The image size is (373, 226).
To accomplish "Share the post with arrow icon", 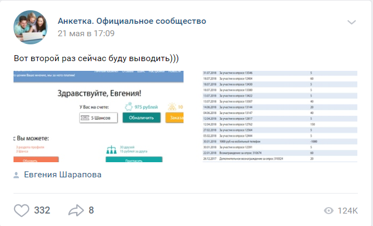I will [76, 210].
